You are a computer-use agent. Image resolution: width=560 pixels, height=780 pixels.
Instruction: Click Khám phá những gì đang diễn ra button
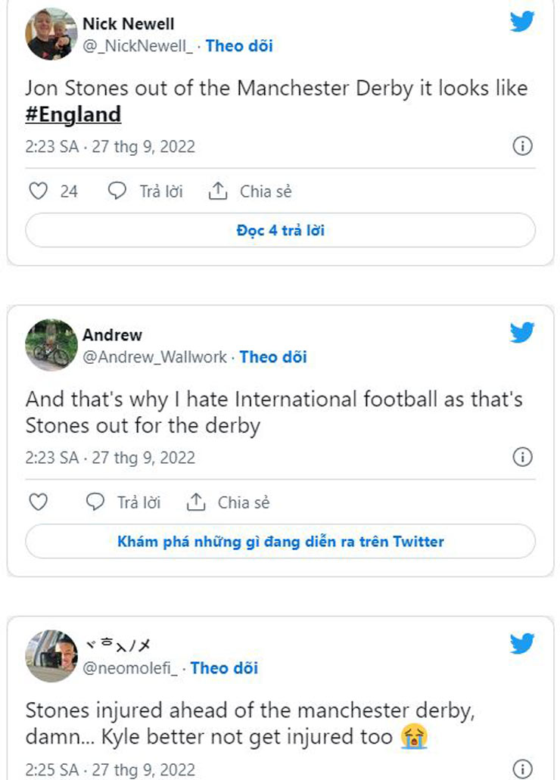(x=280, y=542)
